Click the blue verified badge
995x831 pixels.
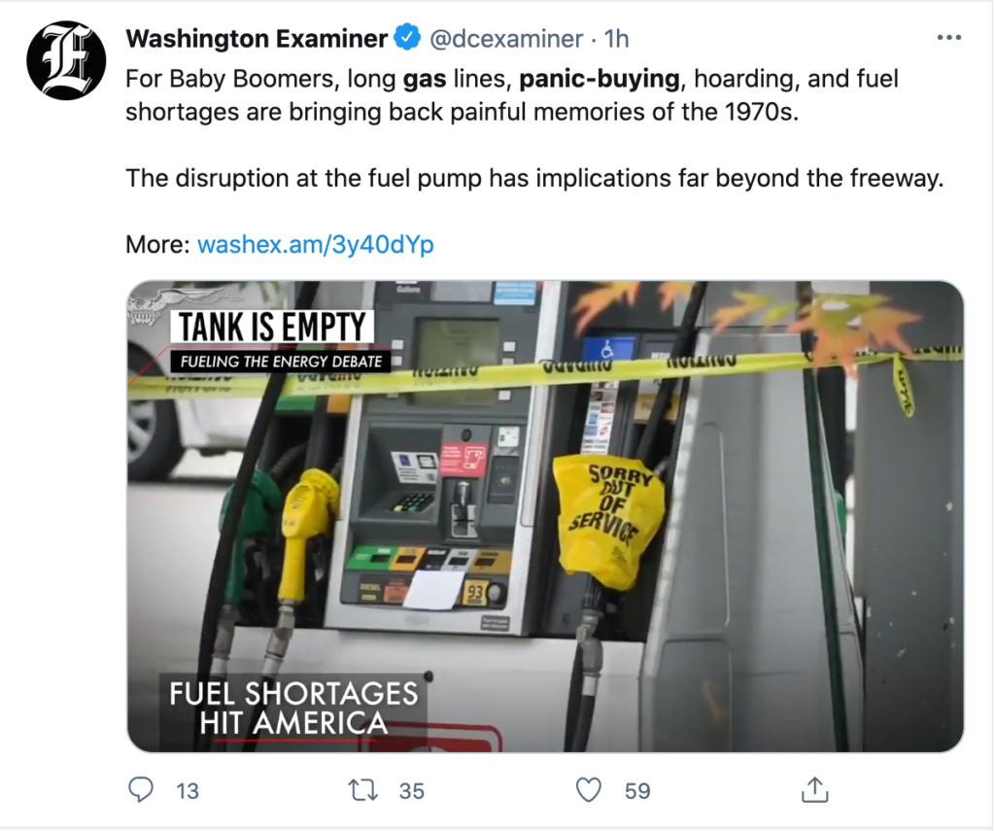pos(406,39)
